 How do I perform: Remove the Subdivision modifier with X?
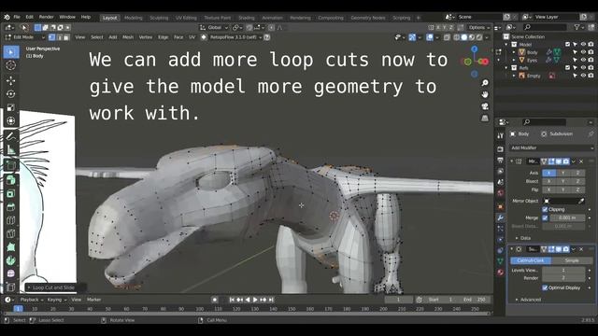(581, 249)
